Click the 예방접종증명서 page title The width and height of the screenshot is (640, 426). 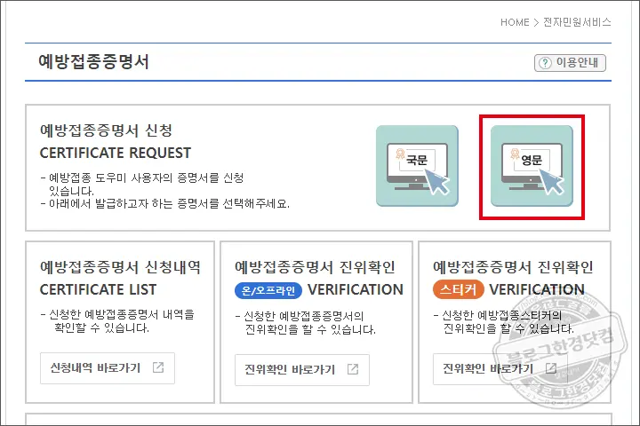[94, 62]
